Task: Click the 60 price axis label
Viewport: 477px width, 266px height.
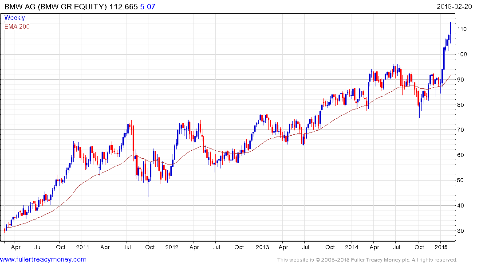Action: (x=461, y=155)
